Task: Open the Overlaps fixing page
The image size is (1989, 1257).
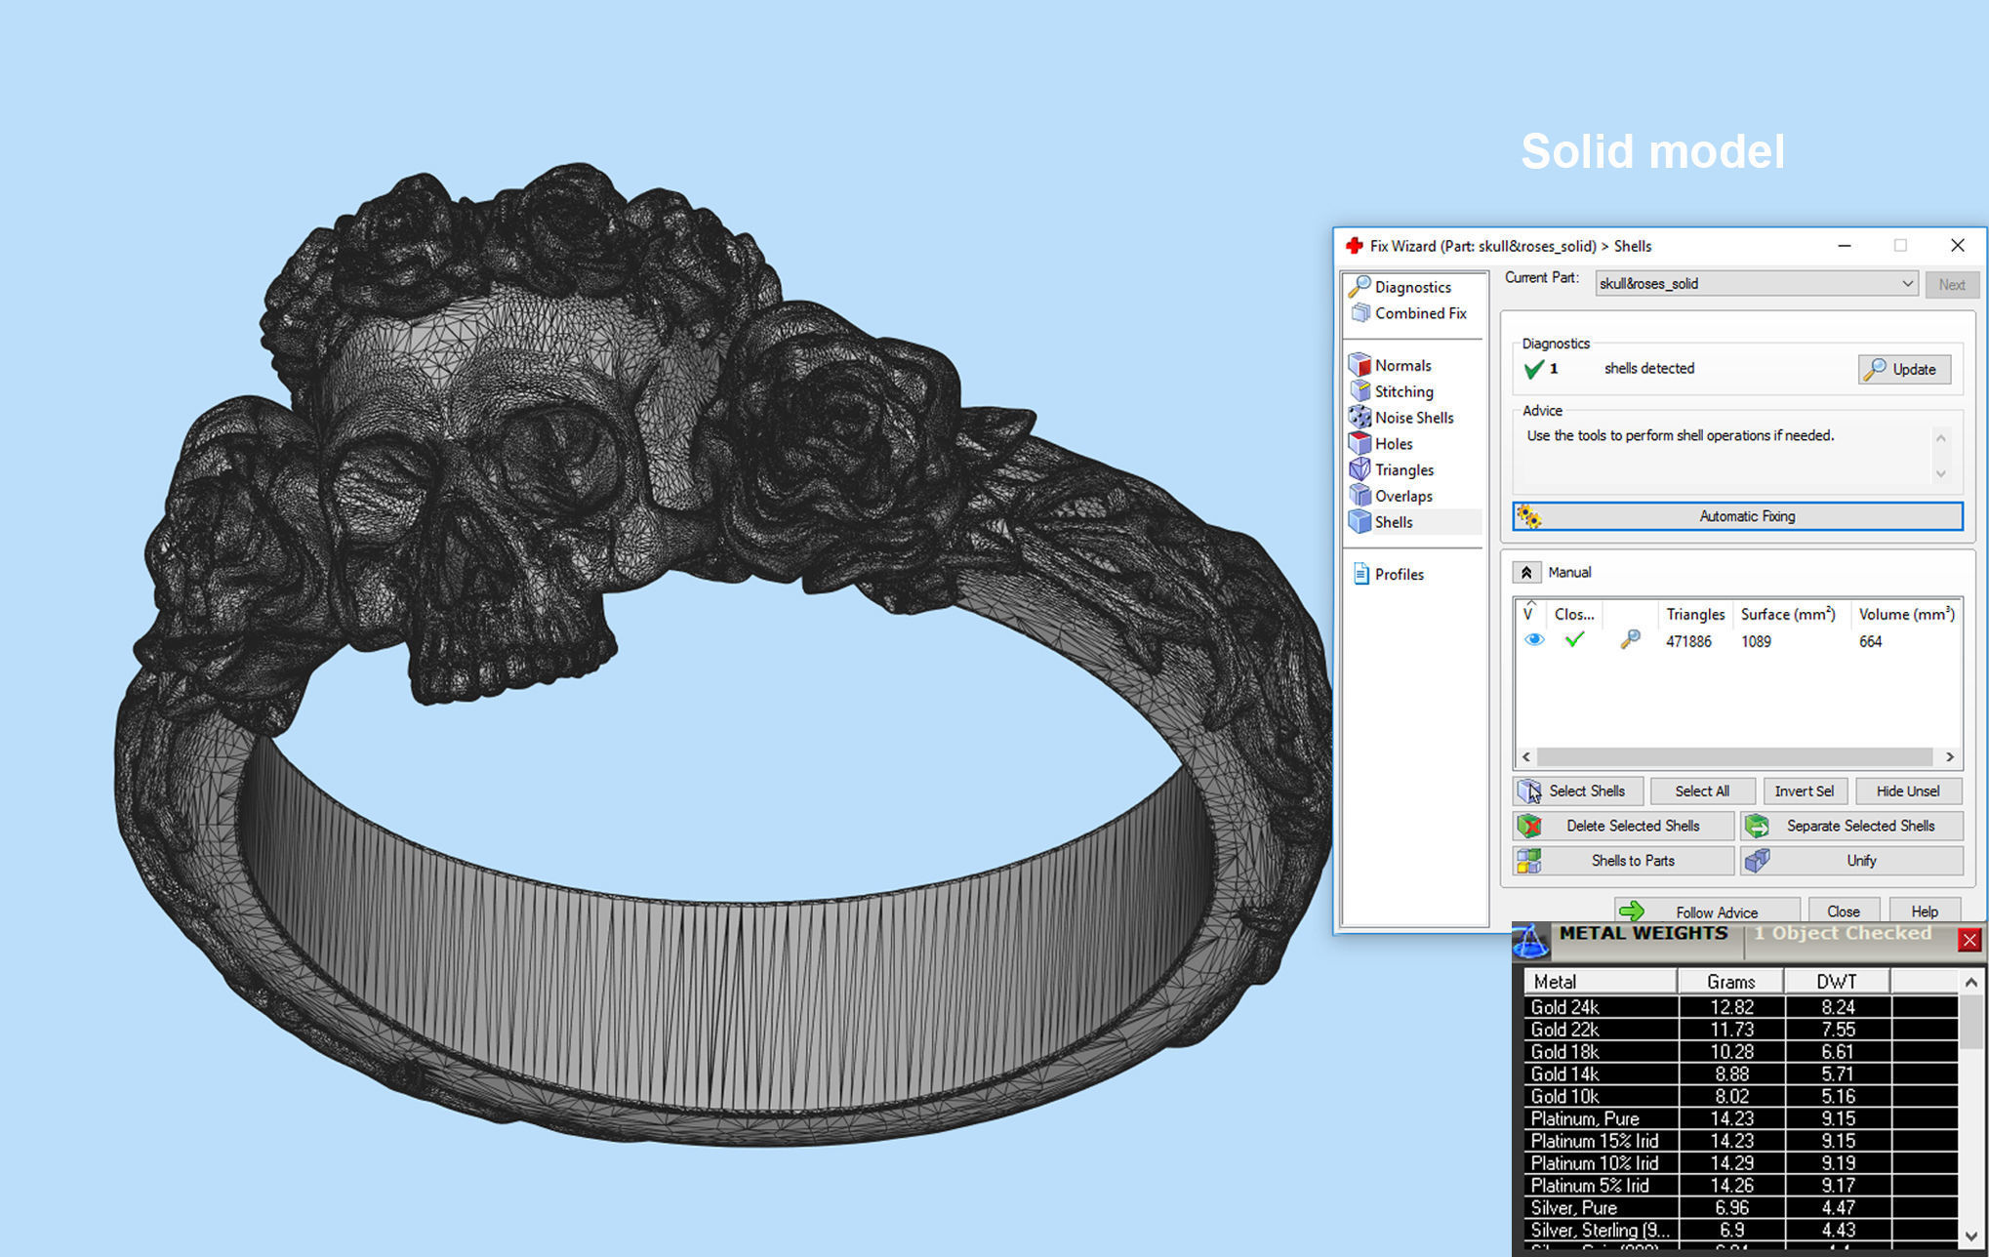Action: click(x=1403, y=497)
